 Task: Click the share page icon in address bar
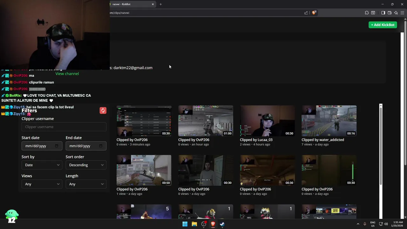point(306,13)
